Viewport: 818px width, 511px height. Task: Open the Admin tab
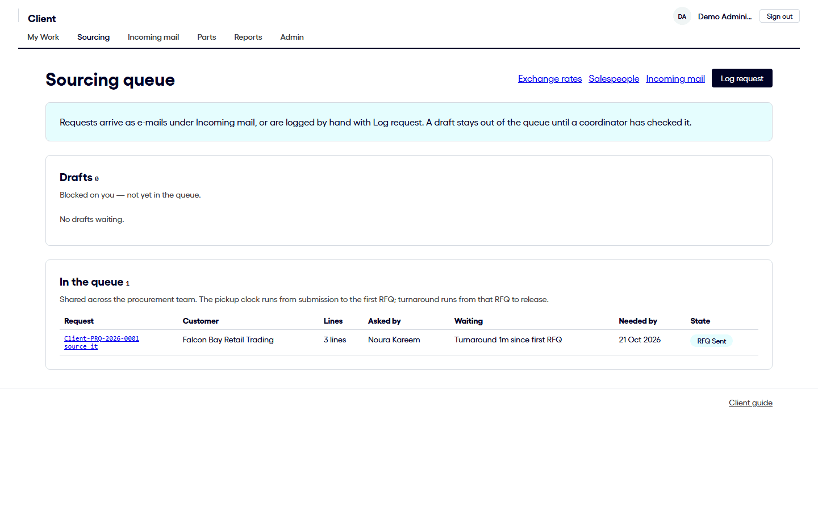click(x=292, y=37)
